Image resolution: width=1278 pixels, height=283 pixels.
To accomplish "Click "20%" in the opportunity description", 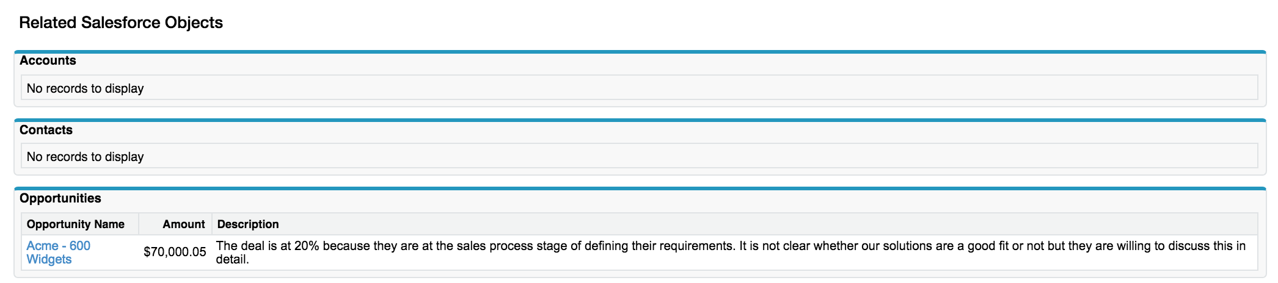I will click(307, 246).
